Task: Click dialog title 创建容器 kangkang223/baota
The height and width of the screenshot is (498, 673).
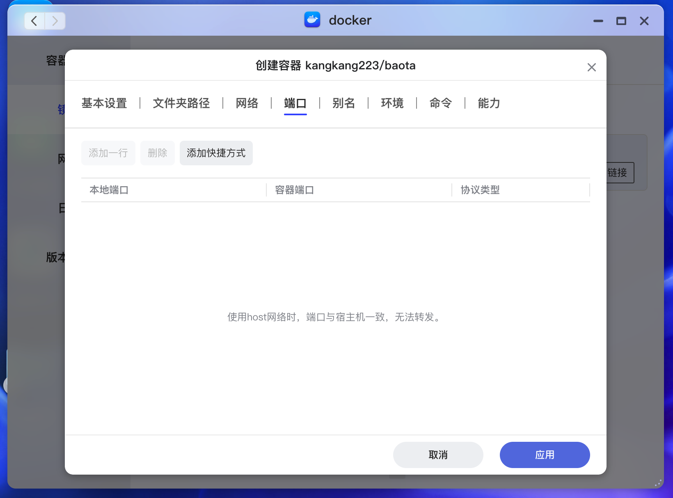Action: coord(336,66)
